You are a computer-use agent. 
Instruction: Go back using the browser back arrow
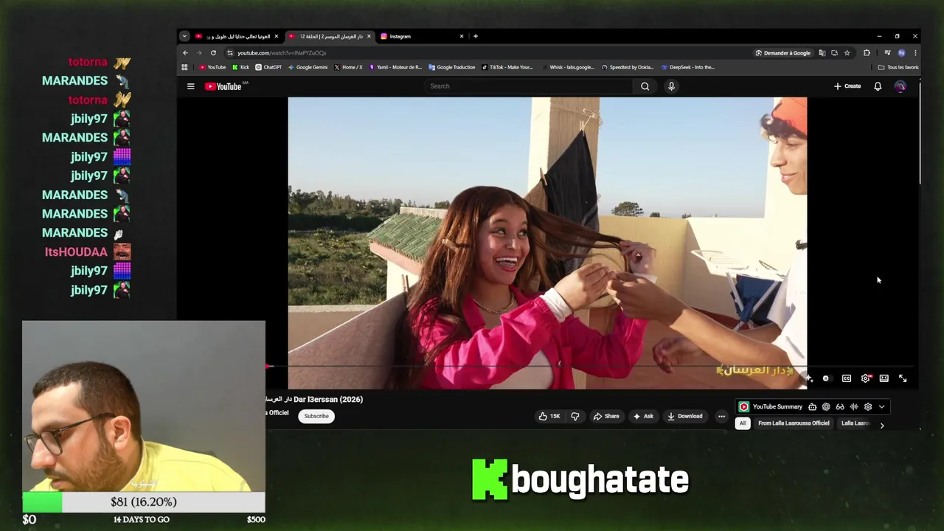[185, 53]
